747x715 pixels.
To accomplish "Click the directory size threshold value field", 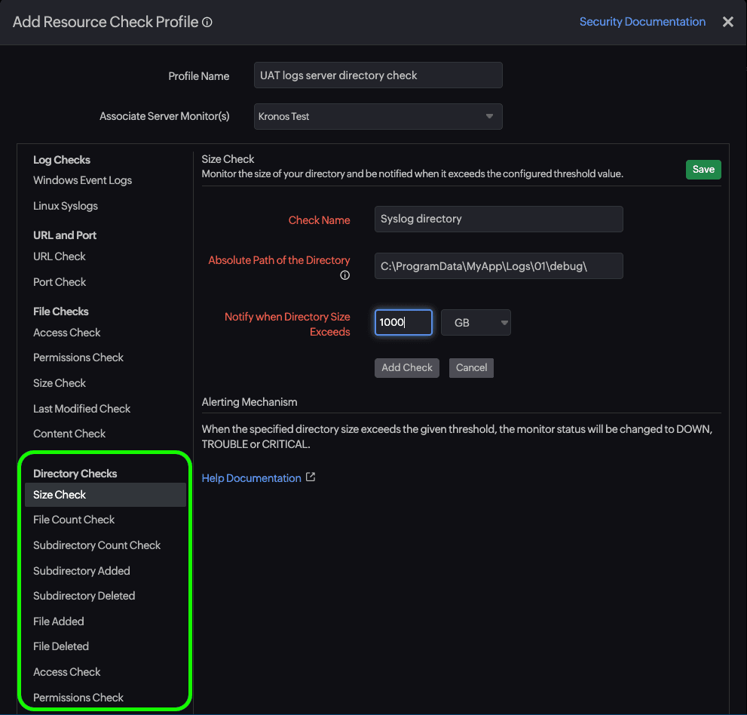I will coord(403,322).
